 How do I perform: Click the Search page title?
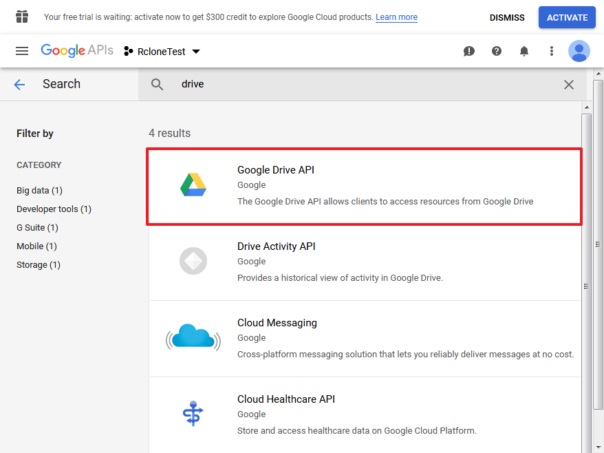pos(62,84)
